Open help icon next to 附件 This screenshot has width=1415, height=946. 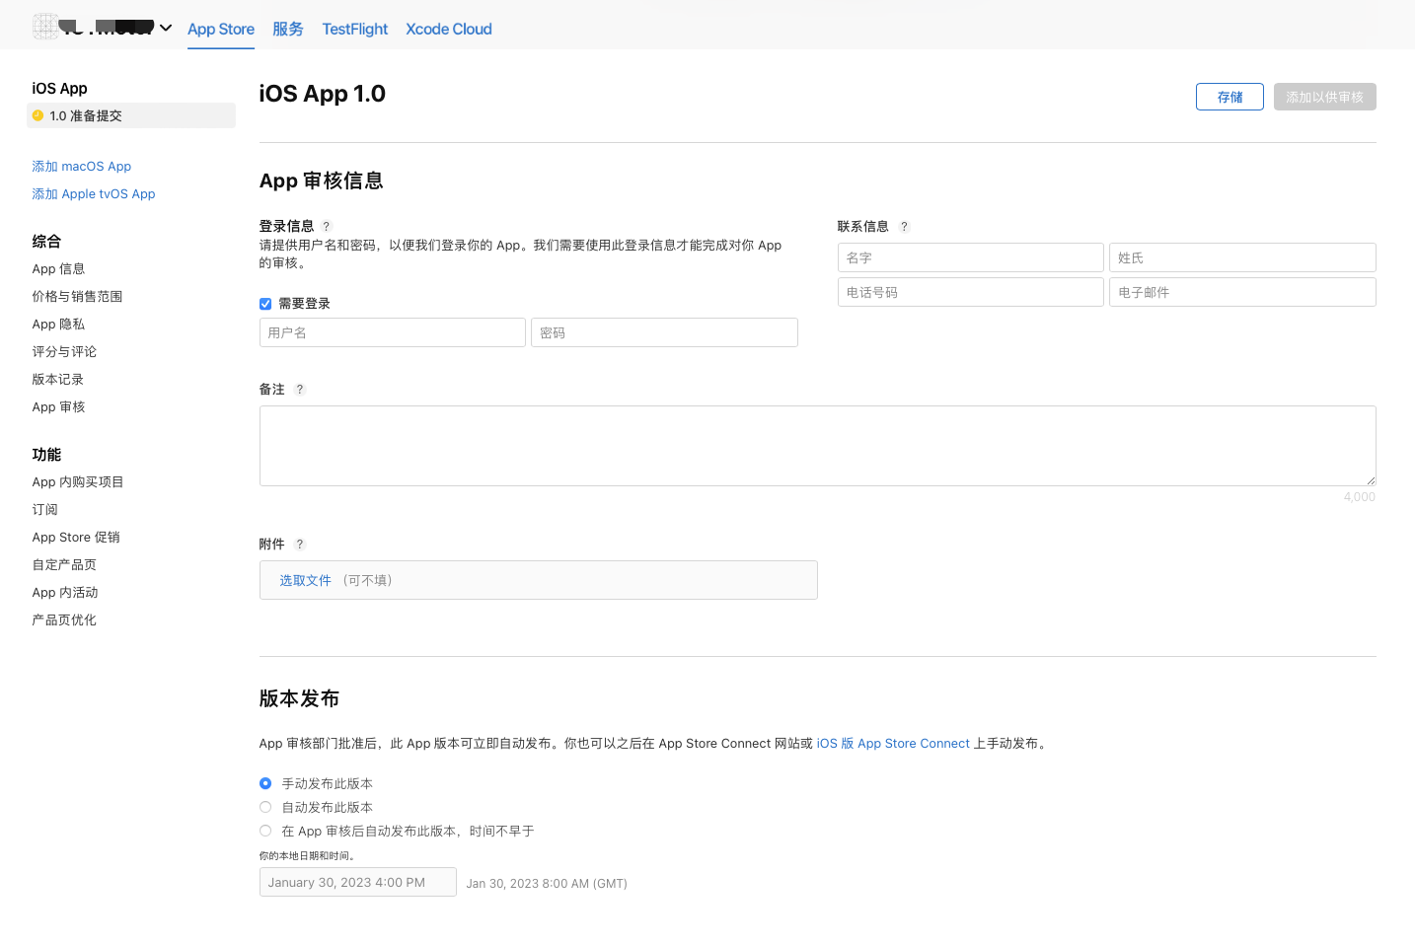pyautogui.click(x=300, y=544)
